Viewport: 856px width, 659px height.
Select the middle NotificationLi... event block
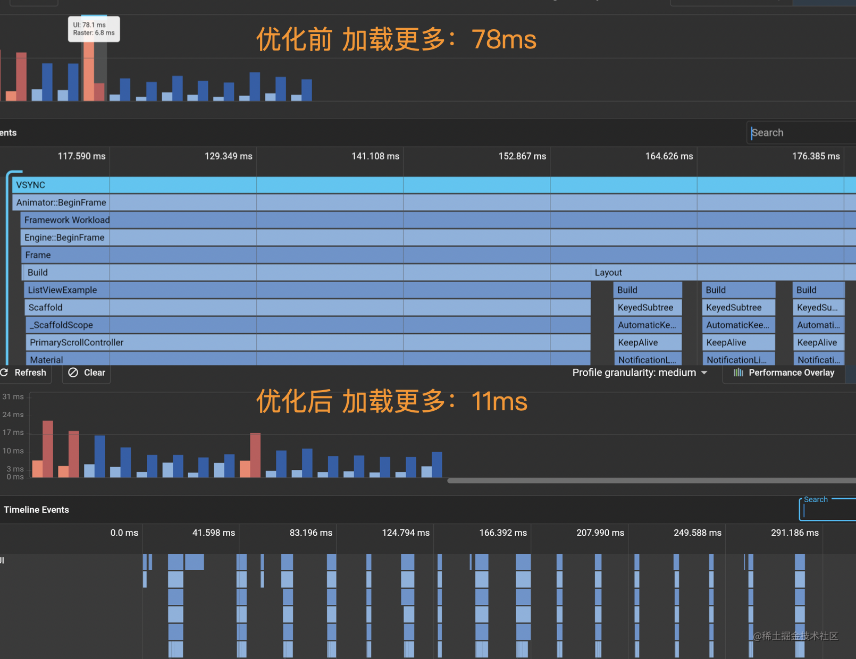(x=738, y=359)
